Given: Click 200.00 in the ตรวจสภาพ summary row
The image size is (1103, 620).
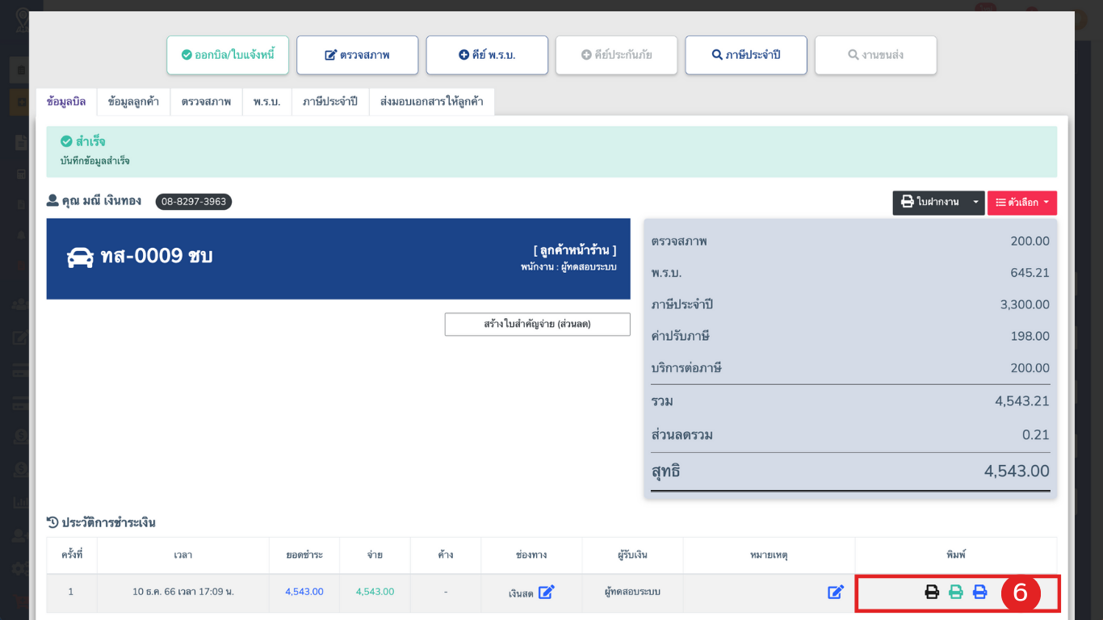Looking at the screenshot, I should (1030, 241).
